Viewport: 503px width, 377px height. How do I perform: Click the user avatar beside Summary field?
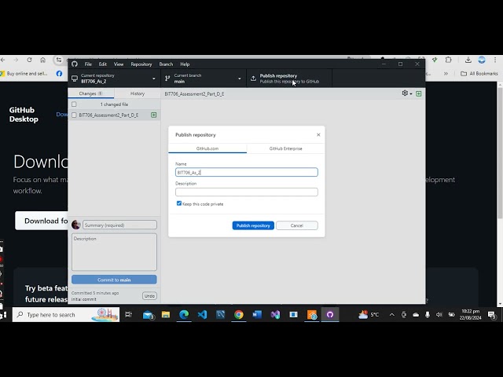76,225
